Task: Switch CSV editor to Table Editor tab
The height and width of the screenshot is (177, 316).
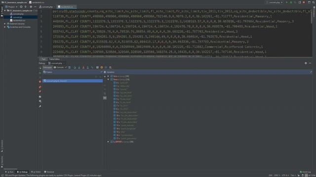Action: [x=54, y=59]
